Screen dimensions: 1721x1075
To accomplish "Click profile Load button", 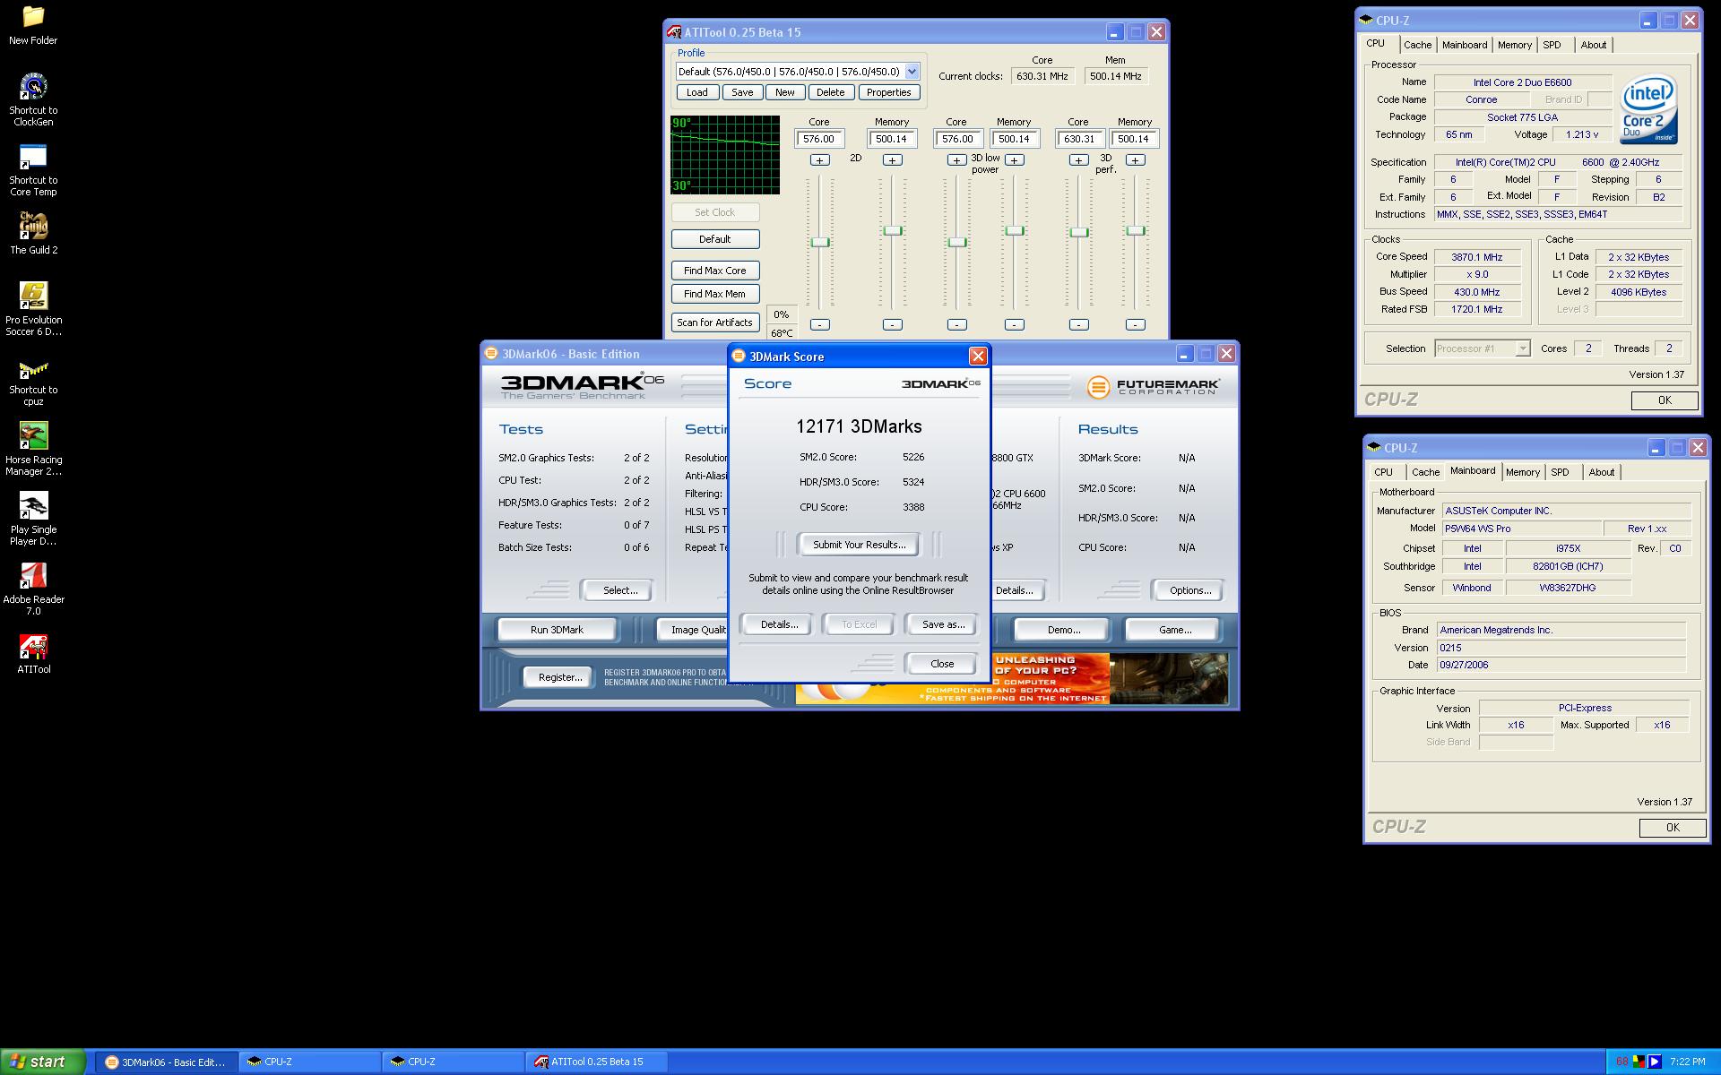I will (696, 92).
